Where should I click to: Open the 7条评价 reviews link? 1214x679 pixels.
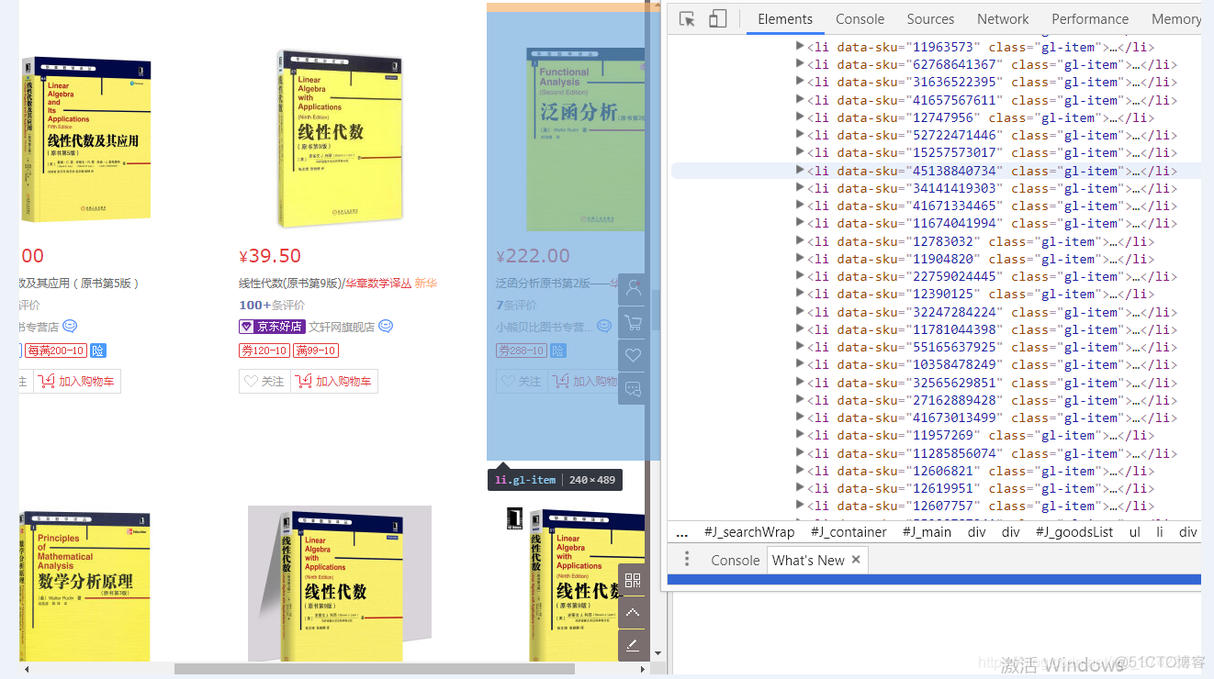(516, 305)
